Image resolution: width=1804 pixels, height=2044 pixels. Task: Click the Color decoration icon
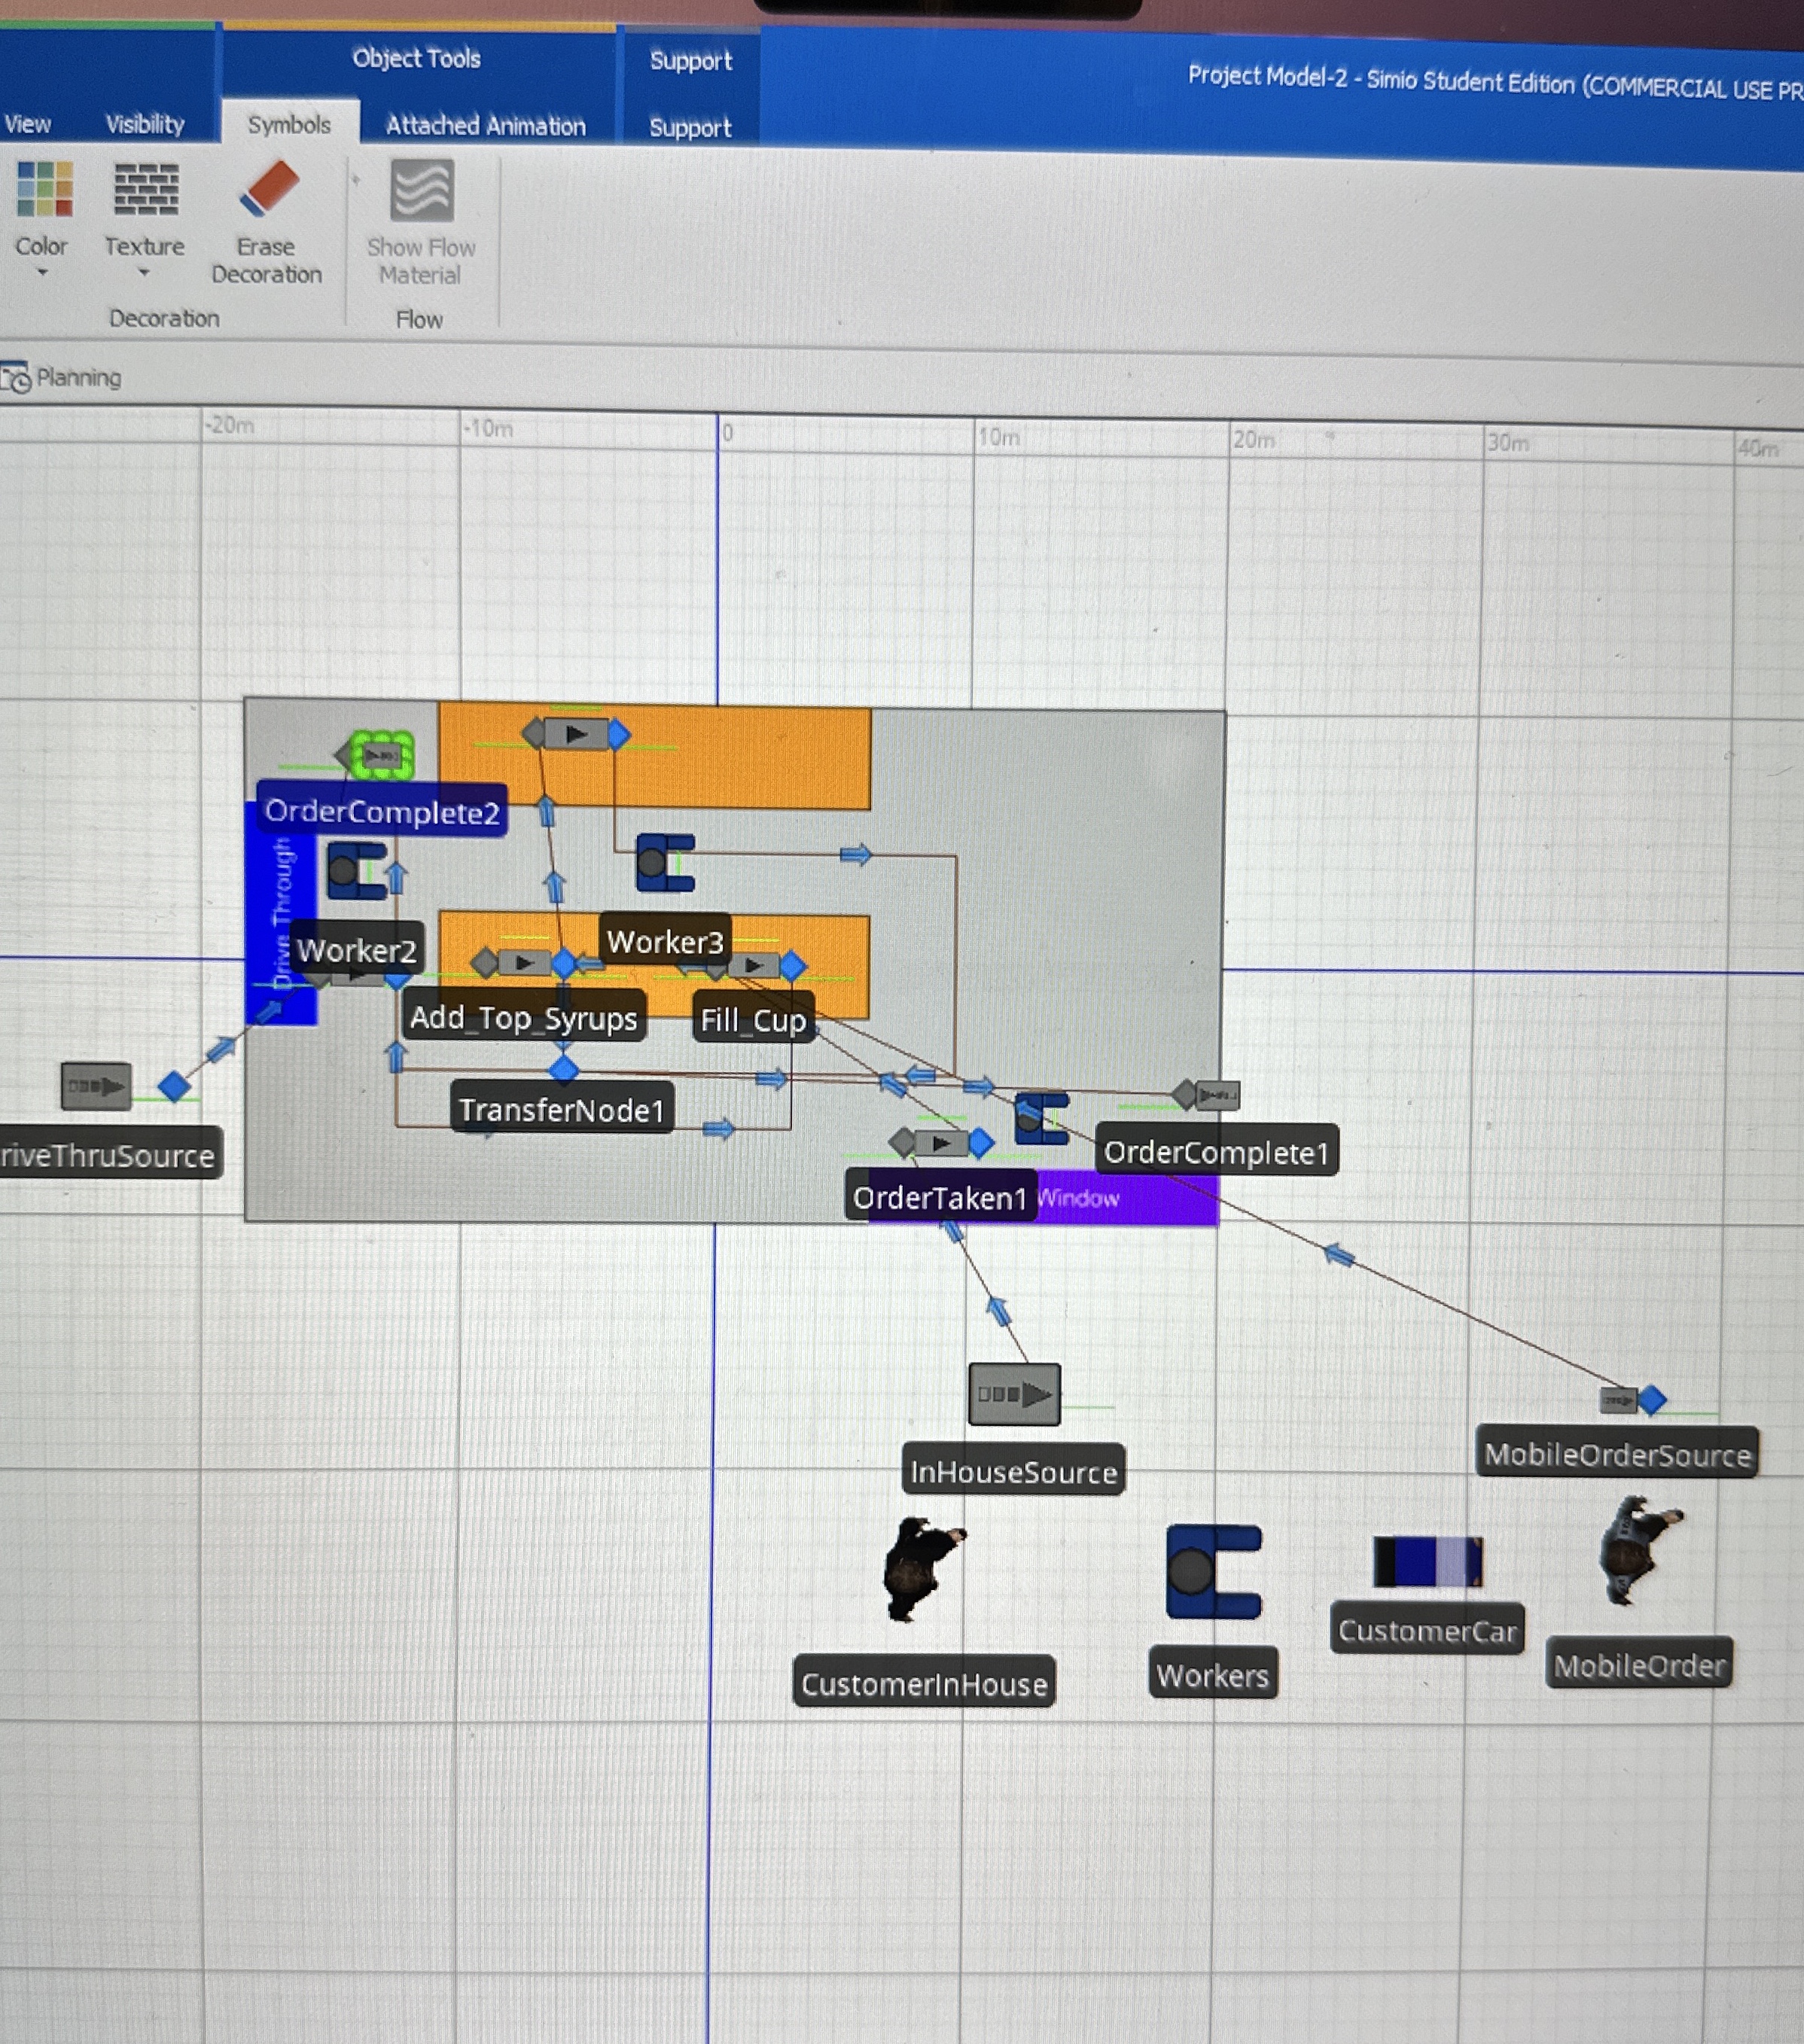pos(44,190)
